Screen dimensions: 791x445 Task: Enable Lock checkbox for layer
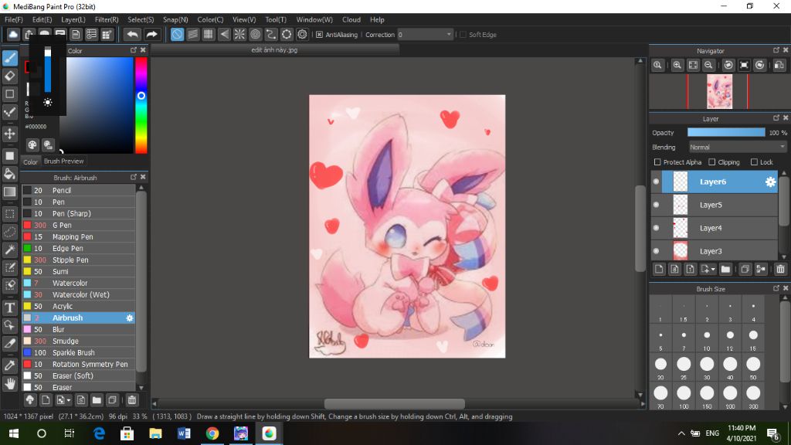point(754,162)
